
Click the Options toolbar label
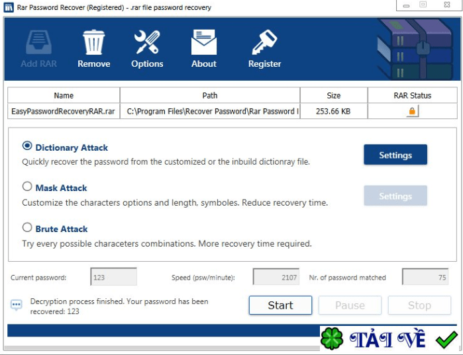(x=147, y=63)
